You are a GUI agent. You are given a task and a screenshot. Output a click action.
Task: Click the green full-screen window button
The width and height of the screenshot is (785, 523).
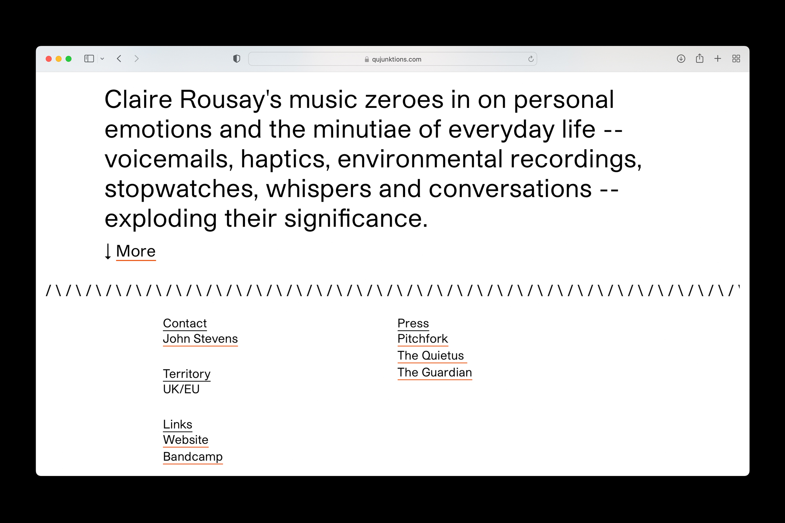[x=68, y=59]
